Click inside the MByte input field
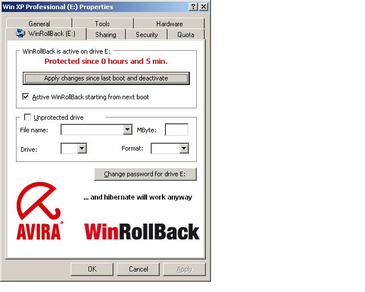The image size is (365, 292). (x=176, y=130)
